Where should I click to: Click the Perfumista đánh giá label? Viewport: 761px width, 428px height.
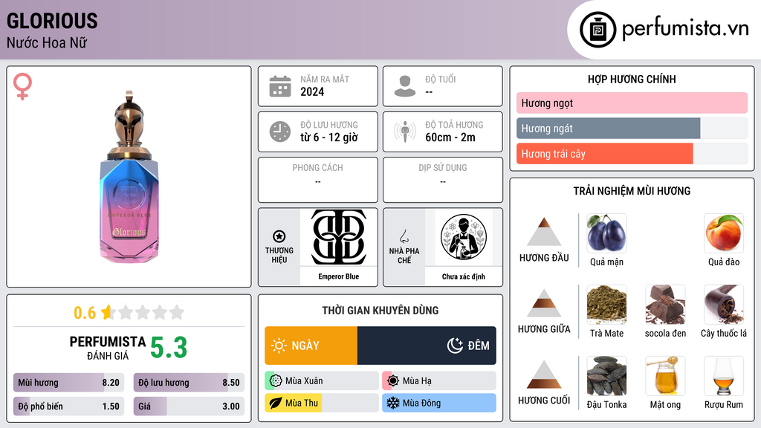coord(108,348)
